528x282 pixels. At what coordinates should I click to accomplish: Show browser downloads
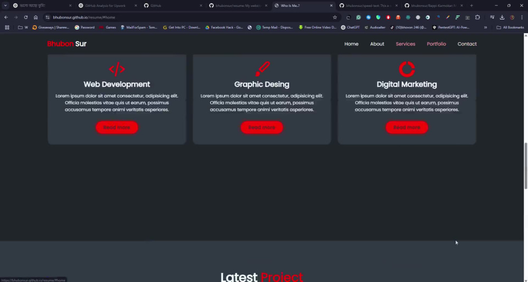point(502,17)
